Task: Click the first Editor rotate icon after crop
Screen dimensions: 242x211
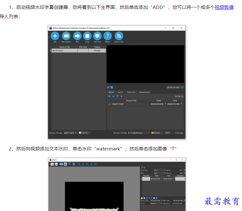Action: coord(83,164)
